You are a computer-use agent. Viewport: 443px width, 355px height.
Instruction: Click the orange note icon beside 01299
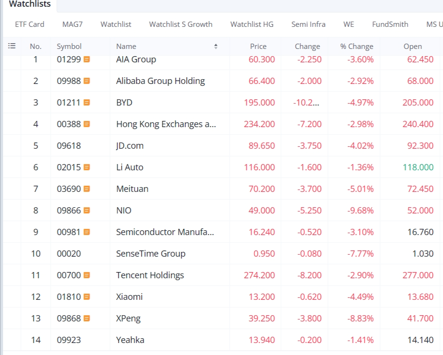(87, 59)
